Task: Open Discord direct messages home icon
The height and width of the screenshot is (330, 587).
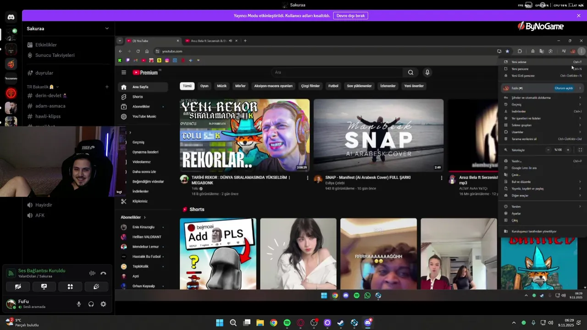Action: click(11, 17)
